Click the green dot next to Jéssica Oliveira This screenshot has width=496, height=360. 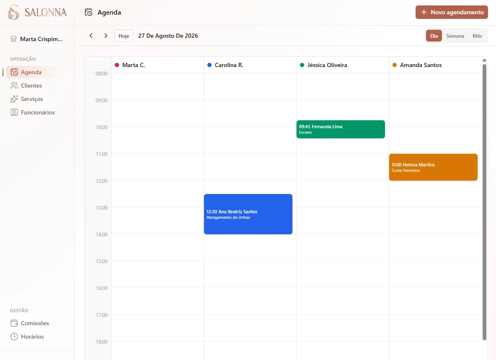(302, 65)
